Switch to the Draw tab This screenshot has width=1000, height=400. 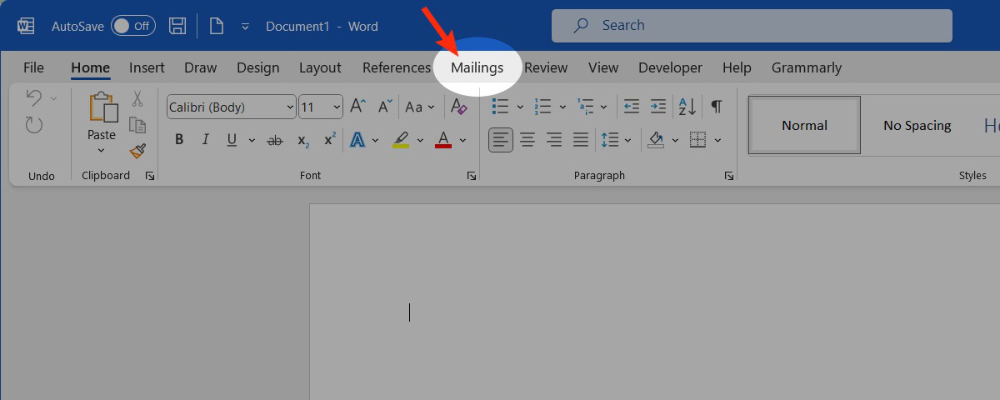pyautogui.click(x=200, y=67)
